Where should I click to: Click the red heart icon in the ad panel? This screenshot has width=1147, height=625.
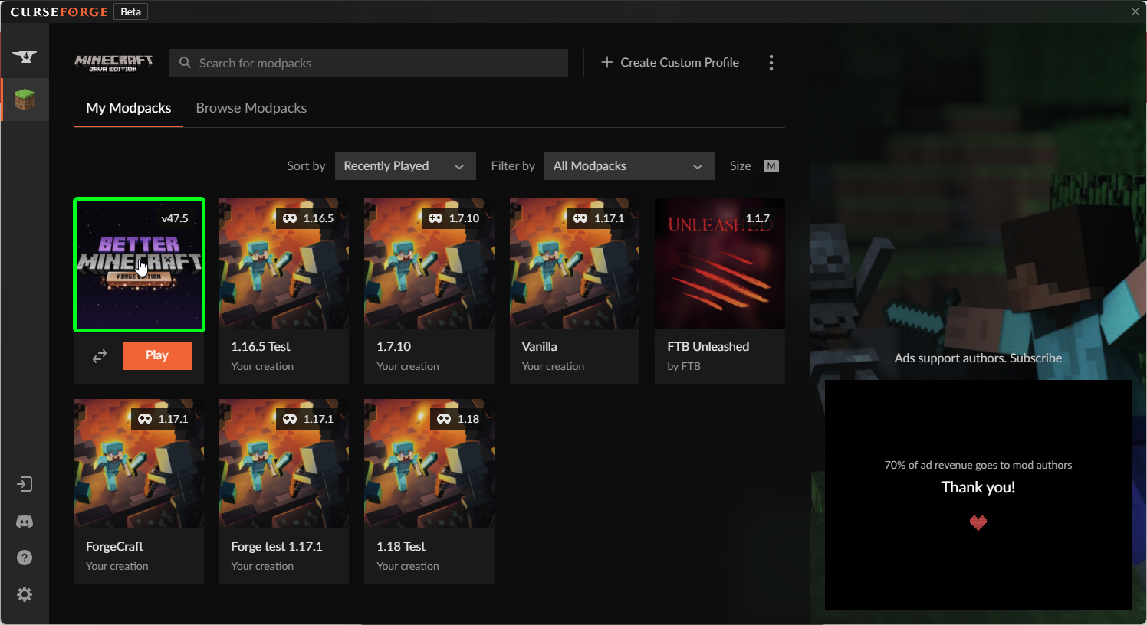coord(978,523)
